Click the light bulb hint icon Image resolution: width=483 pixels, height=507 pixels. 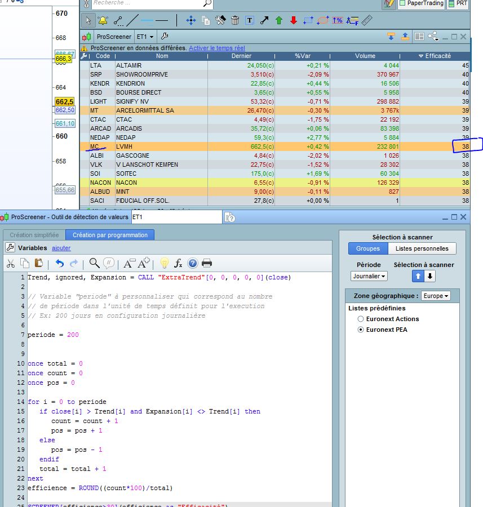tap(165, 263)
